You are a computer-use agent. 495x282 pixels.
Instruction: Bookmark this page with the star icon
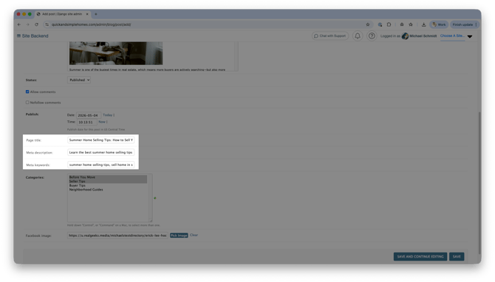coord(368,24)
